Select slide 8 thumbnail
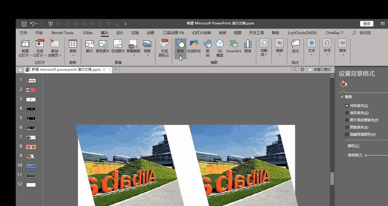The height and width of the screenshot is (206, 388). [31, 147]
